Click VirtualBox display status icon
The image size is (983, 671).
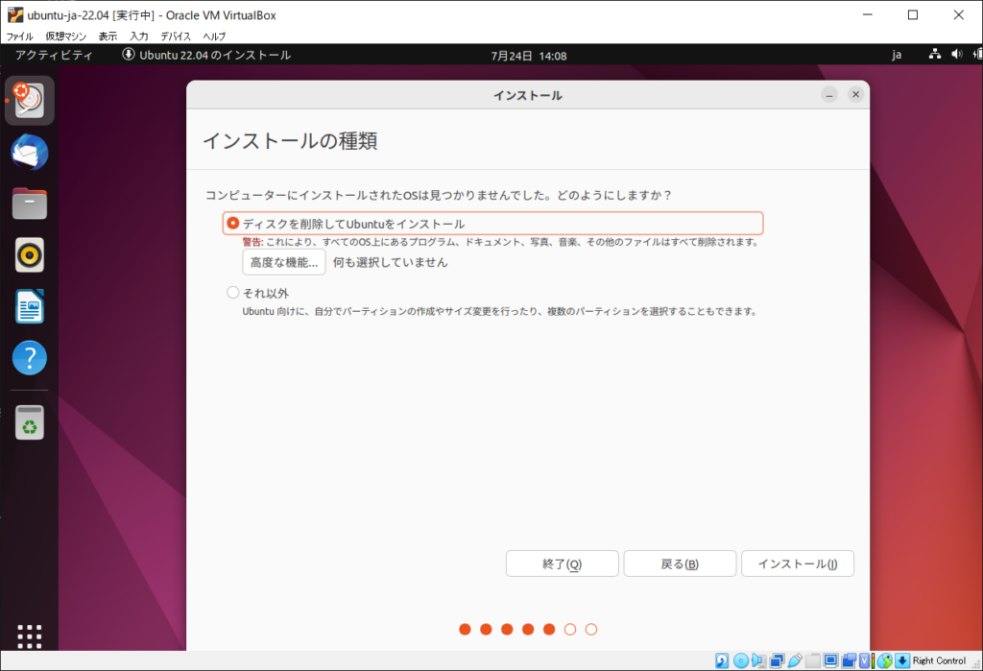[830, 660]
